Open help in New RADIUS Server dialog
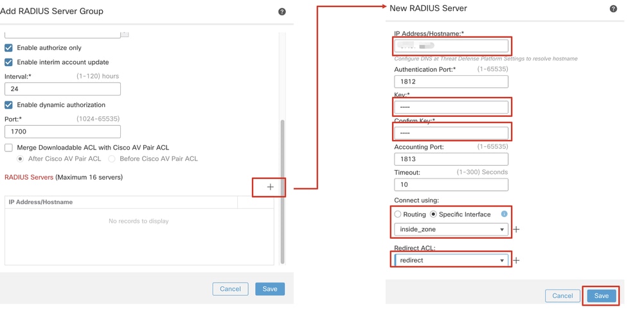The width and height of the screenshot is (642, 321). [613, 8]
